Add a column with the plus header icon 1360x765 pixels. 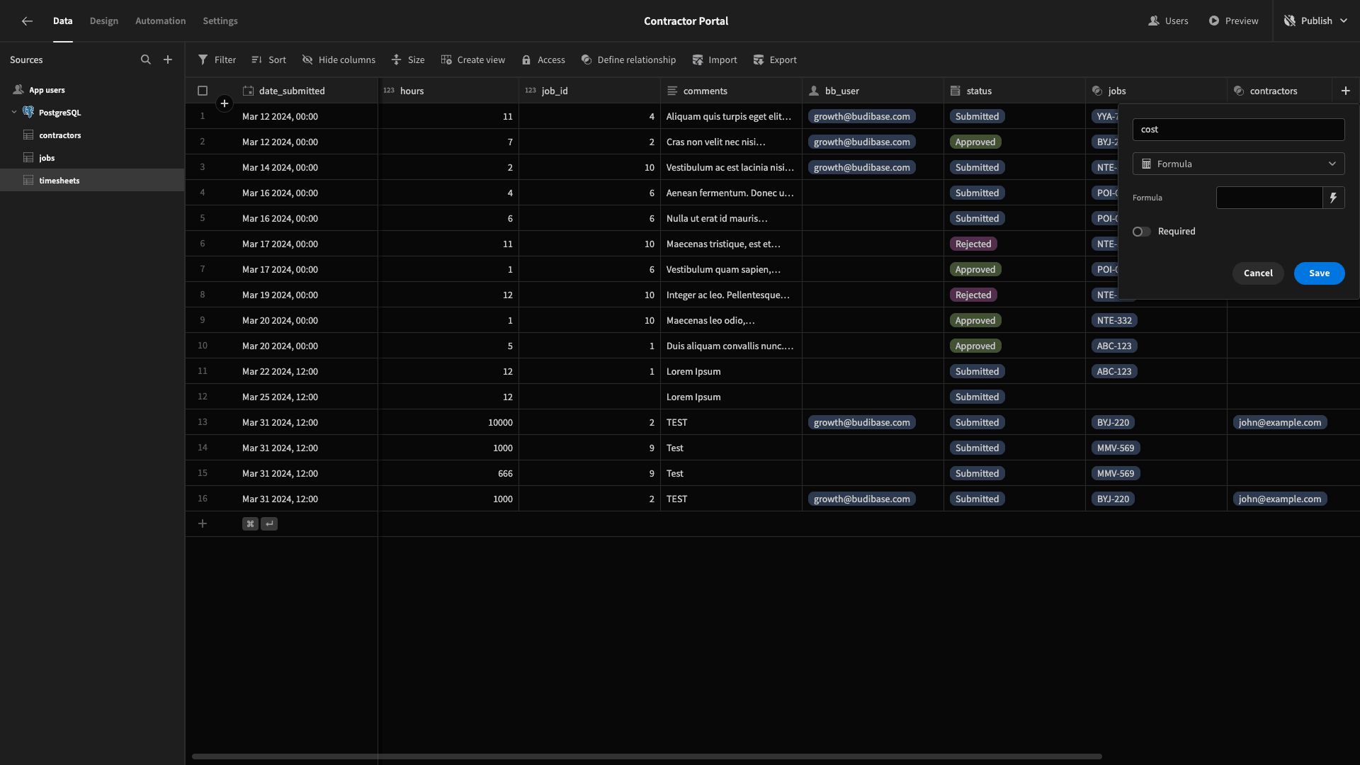[x=1346, y=91]
